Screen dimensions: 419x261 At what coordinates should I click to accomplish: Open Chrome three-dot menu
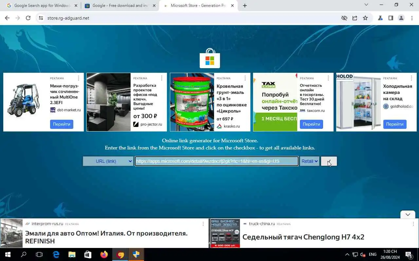(x=412, y=18)
